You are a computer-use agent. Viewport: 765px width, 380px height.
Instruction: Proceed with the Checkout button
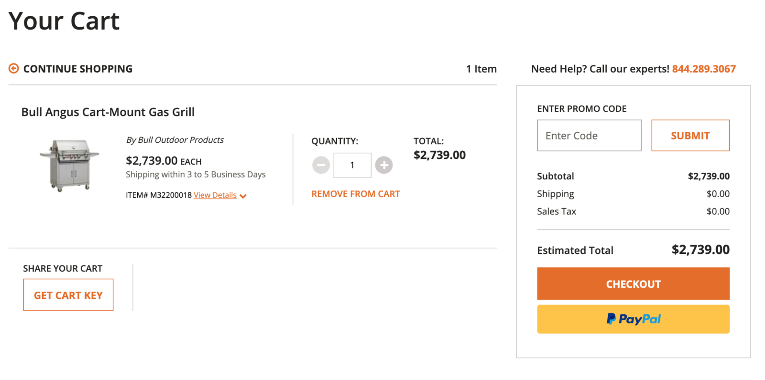(634, 284)
